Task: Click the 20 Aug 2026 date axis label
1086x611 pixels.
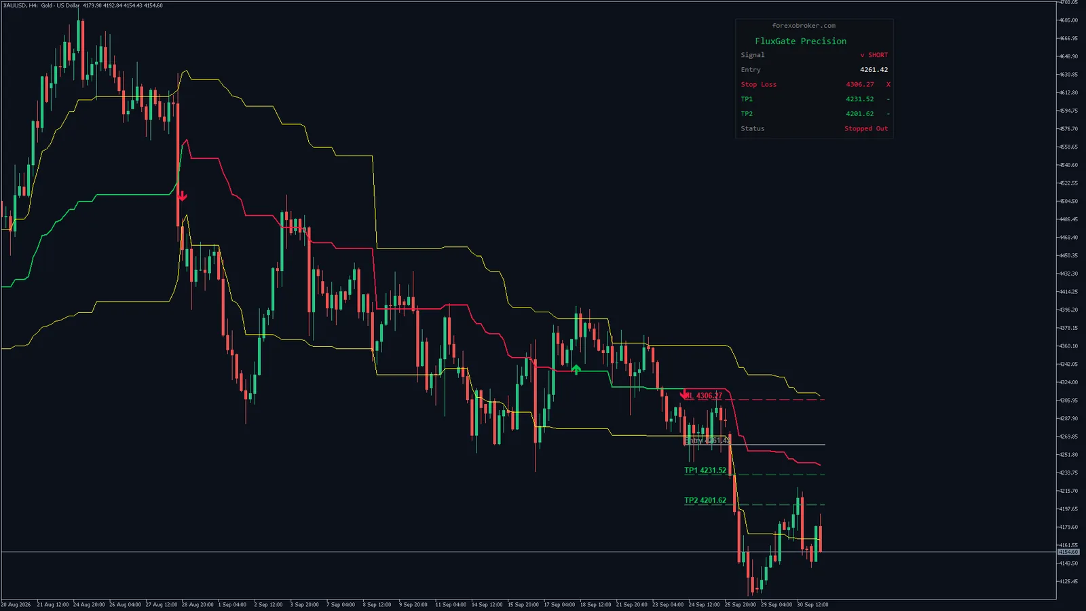Action: click(16, 604)
